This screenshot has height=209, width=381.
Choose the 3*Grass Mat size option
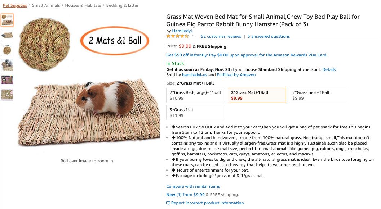pos(196,113)
